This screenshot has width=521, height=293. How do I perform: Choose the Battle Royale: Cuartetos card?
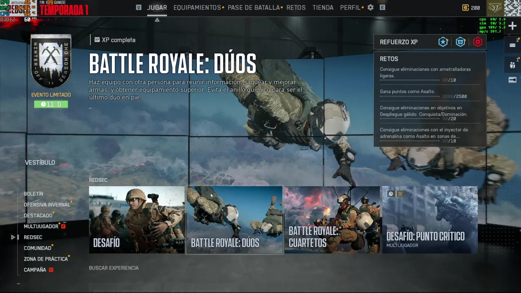(x=332, y=220)
